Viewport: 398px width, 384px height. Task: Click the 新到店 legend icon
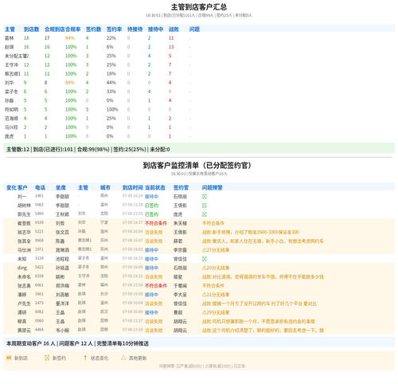pyautogui.click(x=9, y=358)
